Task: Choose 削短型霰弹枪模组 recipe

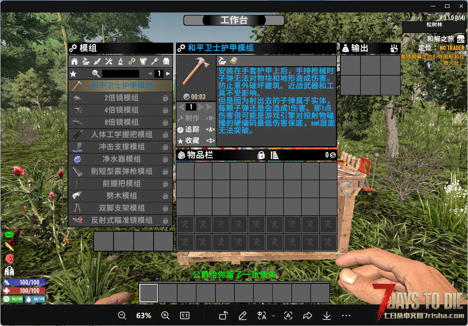Action: tap(120, 171)
